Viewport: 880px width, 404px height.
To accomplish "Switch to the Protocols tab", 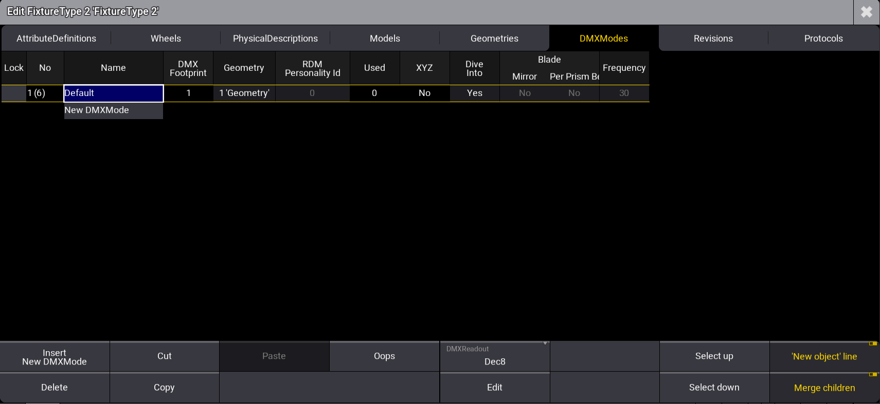I will (x=823, y=39).
